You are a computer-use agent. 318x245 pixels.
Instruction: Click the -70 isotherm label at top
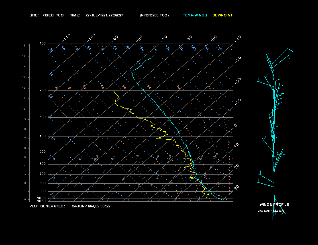[164, 39]
